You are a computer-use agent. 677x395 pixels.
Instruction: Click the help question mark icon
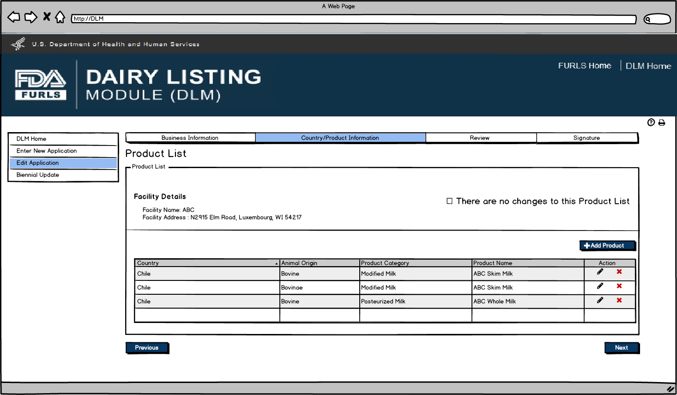click(x=651, y=122)
